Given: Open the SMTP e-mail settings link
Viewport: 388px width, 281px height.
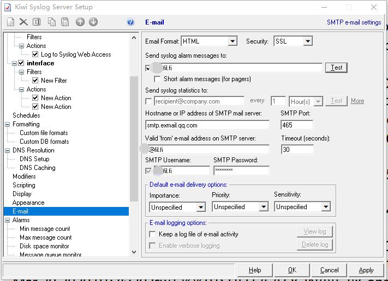Looking at the screenshot, I should (354, 22).
